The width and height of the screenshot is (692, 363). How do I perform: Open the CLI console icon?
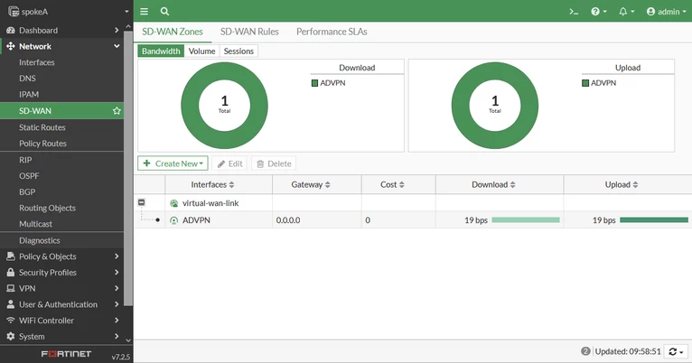(574, 12)
